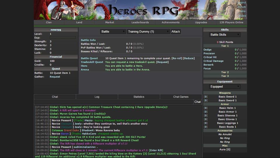Click player name ShadowX in chat

pos(88,130)
